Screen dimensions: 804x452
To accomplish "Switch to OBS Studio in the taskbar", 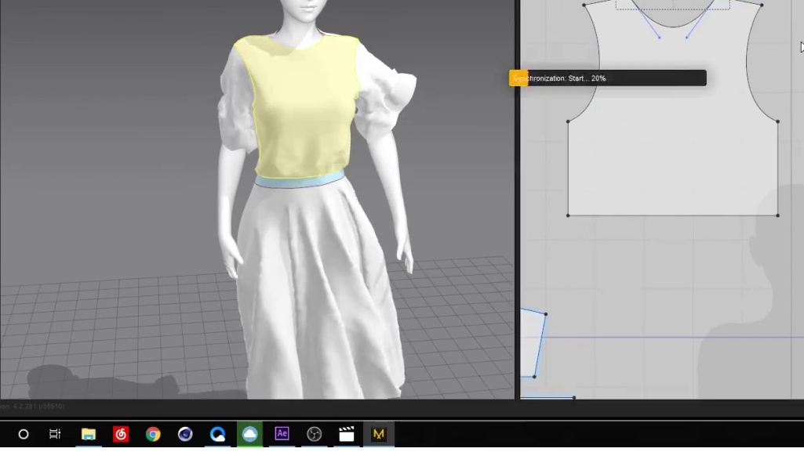I will [x=315, y=434].
